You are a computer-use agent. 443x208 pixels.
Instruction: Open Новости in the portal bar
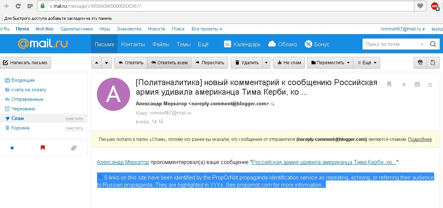pyautogui.click(x=156, y=29)
